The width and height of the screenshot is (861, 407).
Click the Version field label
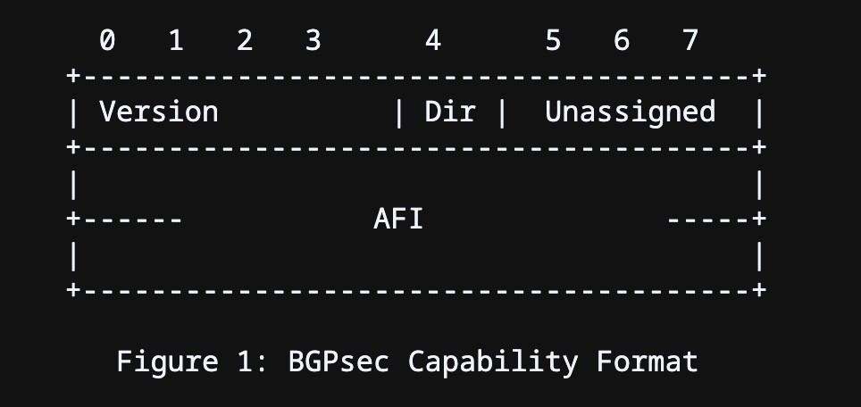click(x=159, y=112)
